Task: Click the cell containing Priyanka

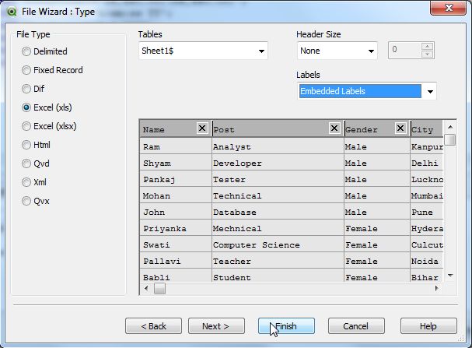Action: coord(176,228)
